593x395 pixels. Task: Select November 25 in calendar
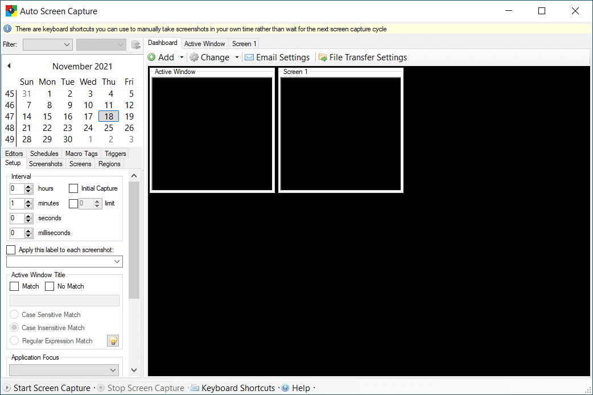[109, 128]
